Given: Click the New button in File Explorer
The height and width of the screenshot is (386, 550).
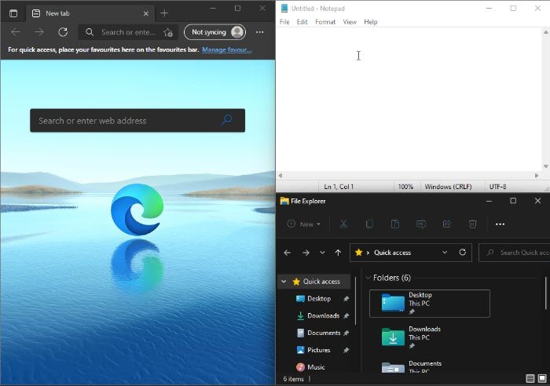Looking at the screenshot, I should coord(304,224).
